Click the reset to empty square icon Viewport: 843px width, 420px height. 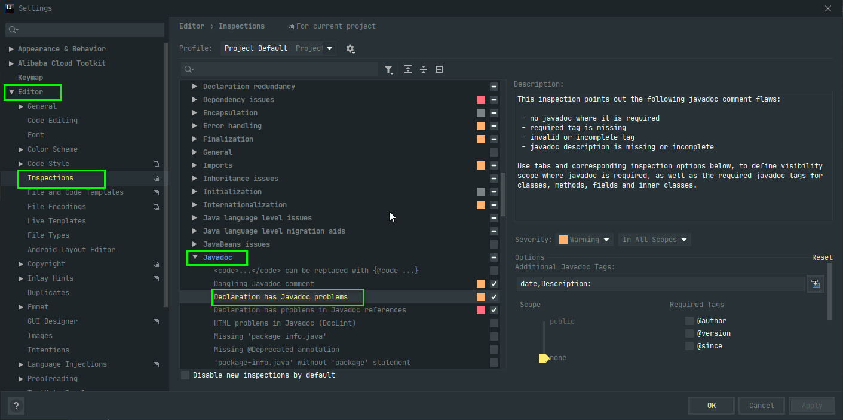point(439,69)
